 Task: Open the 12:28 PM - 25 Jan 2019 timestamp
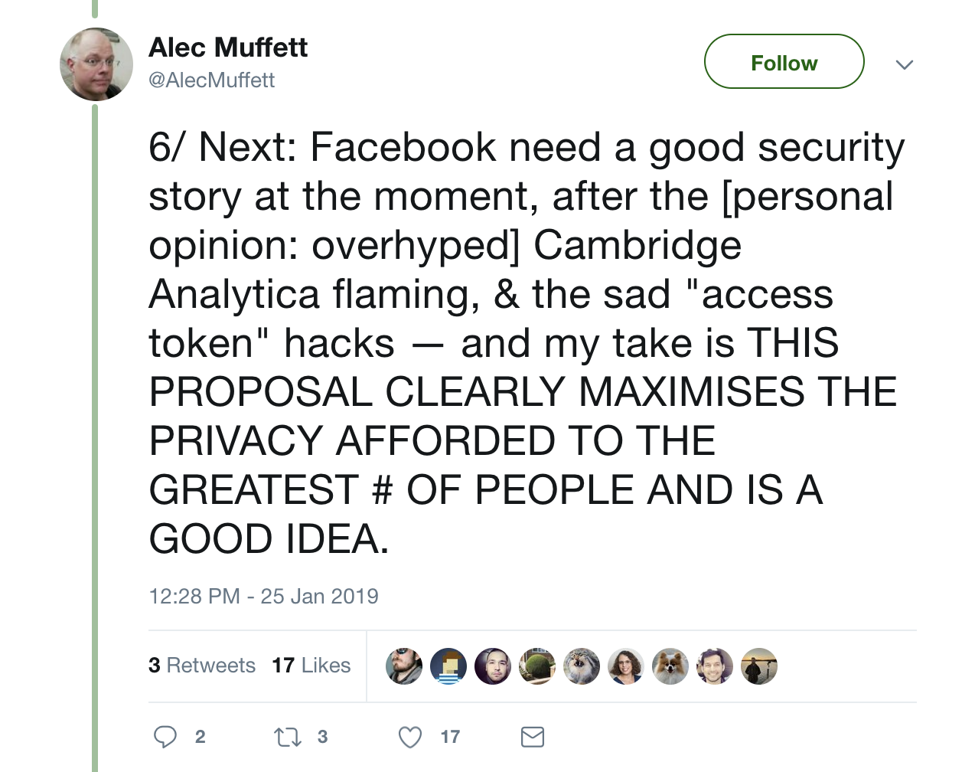click(x=263, y=597)
